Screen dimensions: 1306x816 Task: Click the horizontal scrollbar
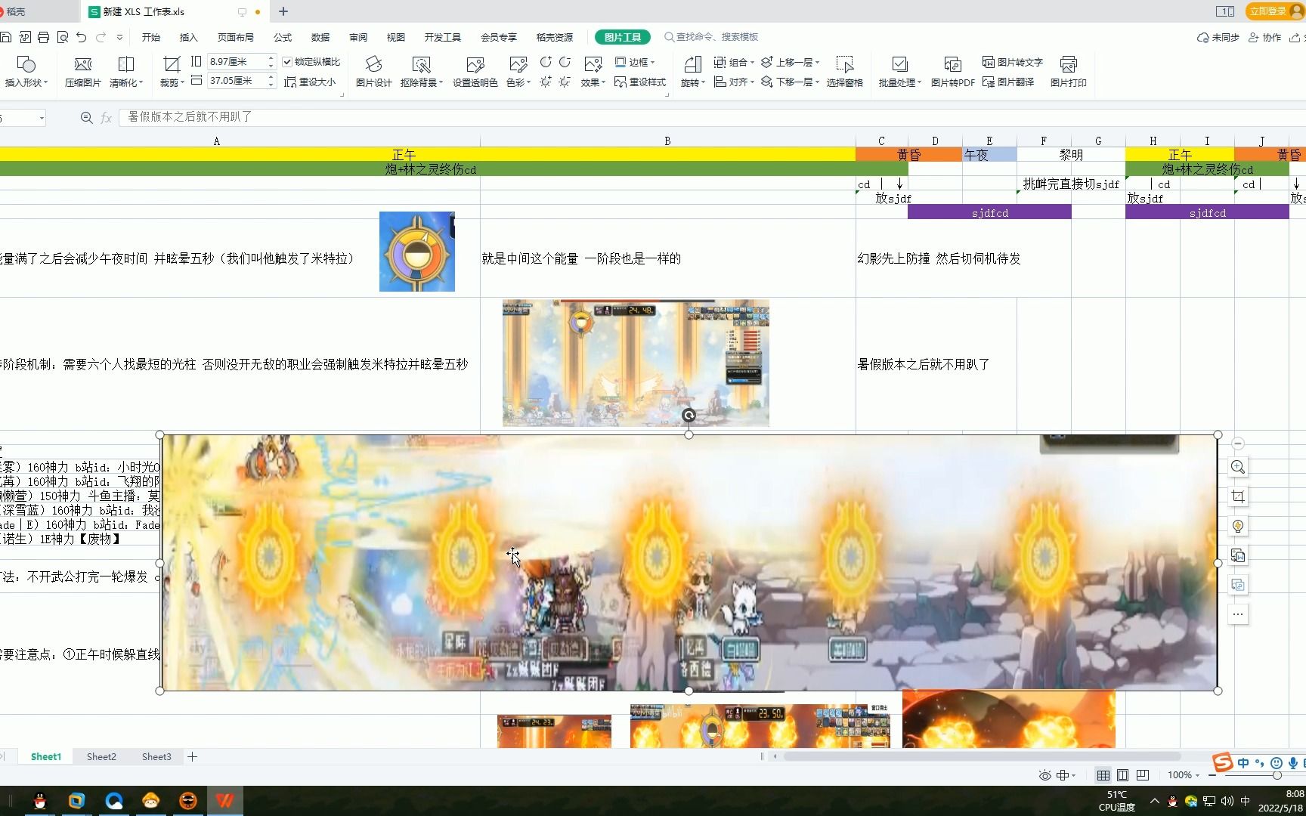point(981,756)
